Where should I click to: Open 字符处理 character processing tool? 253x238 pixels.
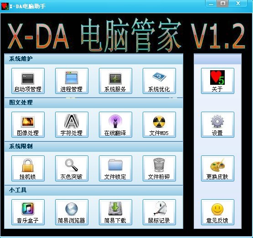tap(72, 124)
